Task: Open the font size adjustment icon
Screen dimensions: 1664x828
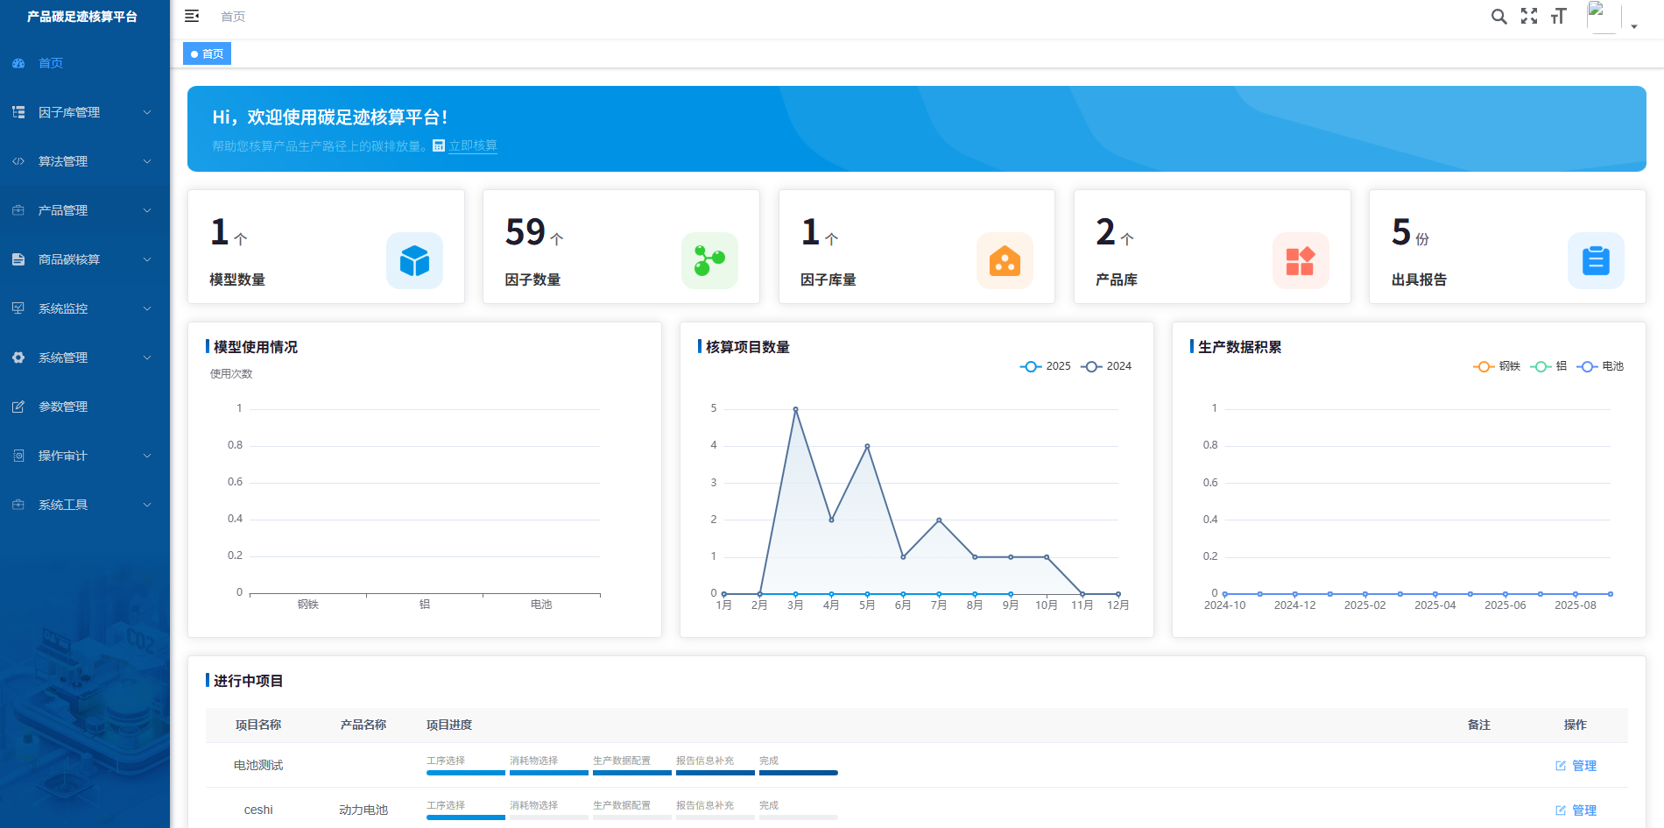Action: [1559, 17]
